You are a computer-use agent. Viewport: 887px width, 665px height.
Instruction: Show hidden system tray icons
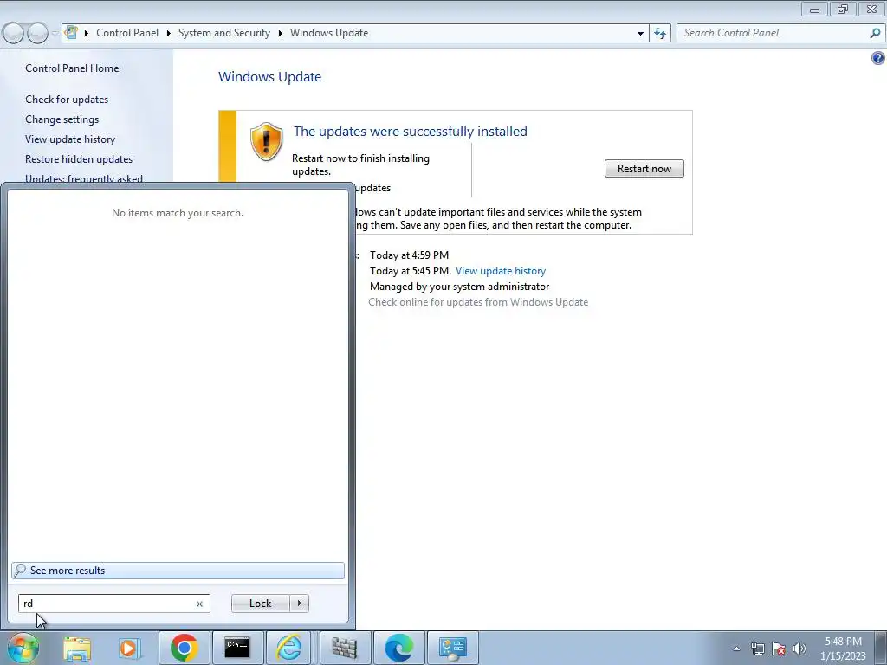[736, 649]
